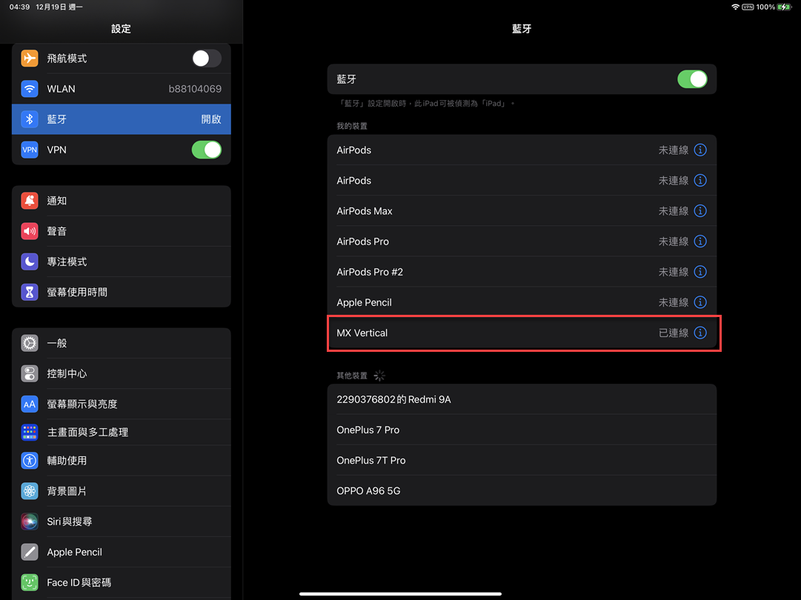Viewport: 801px width, 600px height.
Task: Tap the date 12月19日 週一
Action: pos(59,7)
